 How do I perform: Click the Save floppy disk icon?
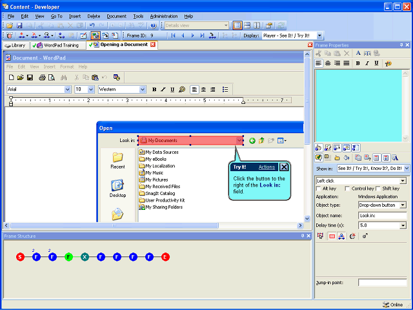point(19,26)
